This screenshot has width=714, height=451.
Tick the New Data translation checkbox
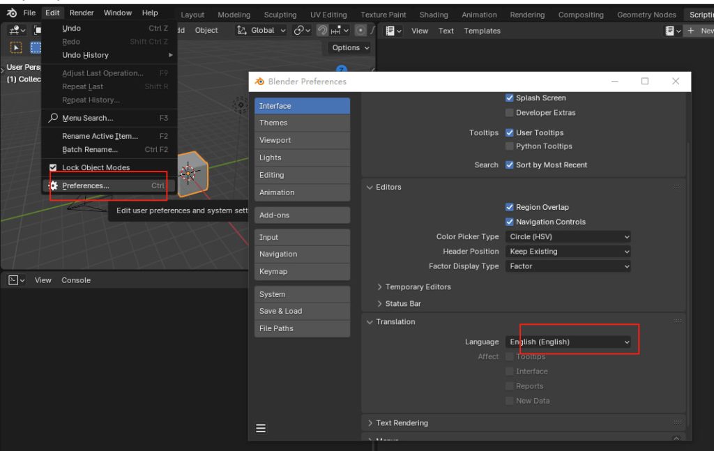tap(510, 401)
